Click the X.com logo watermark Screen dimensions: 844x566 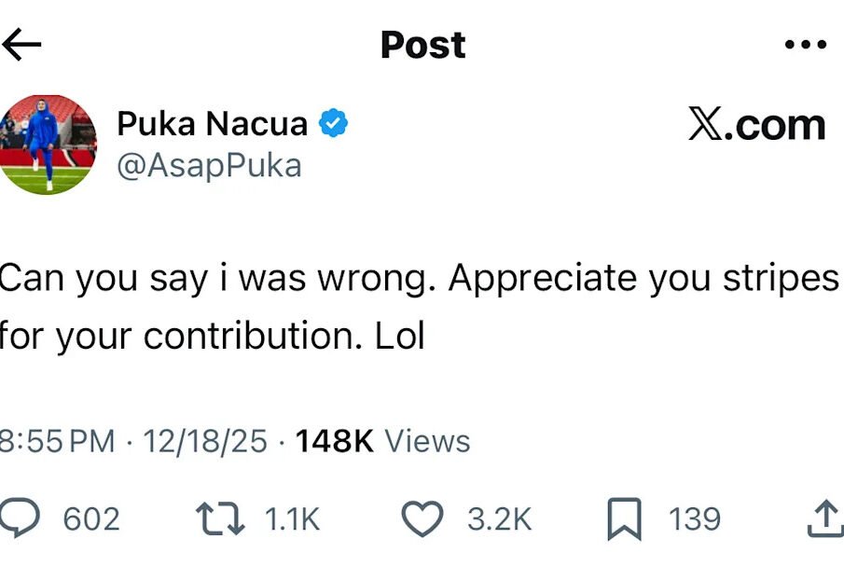coord(756,124)
